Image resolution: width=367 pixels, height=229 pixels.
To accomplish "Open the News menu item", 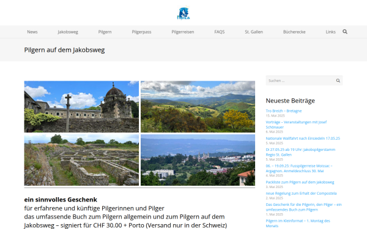I will pyautogui.click(x=32, y=32).
